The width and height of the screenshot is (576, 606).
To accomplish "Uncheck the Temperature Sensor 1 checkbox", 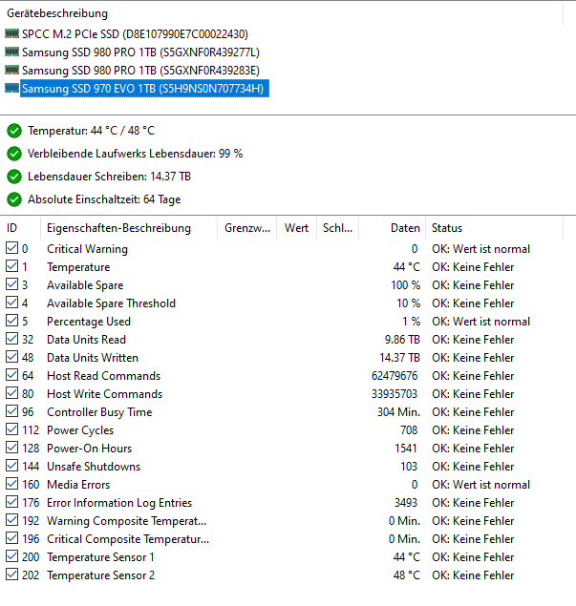I will tap(12, 556).
